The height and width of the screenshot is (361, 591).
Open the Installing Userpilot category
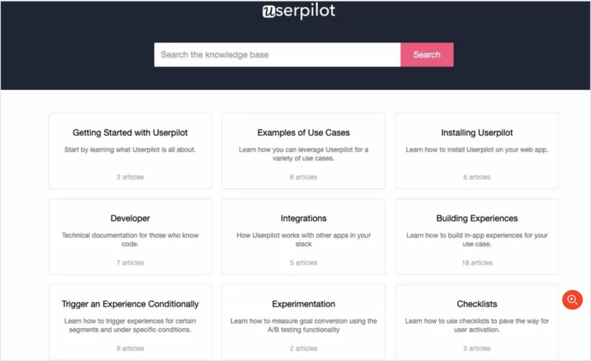point(477,133)
